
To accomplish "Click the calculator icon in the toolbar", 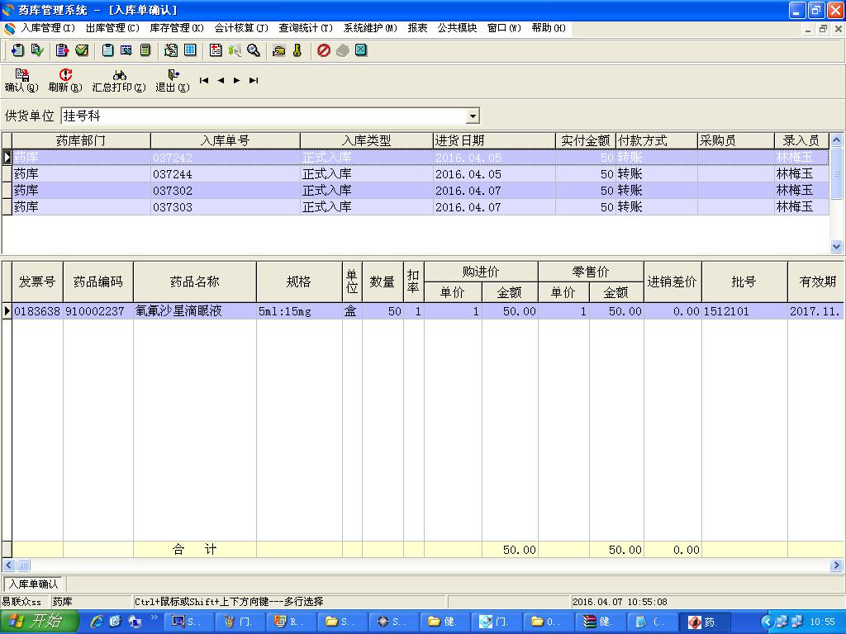I will pos(145,50).
